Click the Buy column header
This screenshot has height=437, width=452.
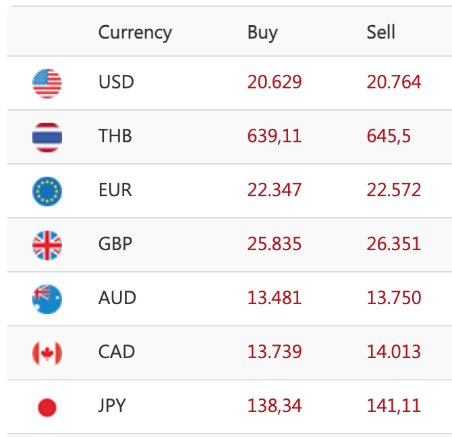tap(262, 32)
